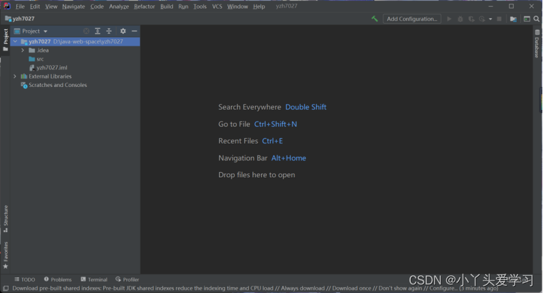Click the Run play icon in toolbar
The image size is (543, 293).
point(449,19)
